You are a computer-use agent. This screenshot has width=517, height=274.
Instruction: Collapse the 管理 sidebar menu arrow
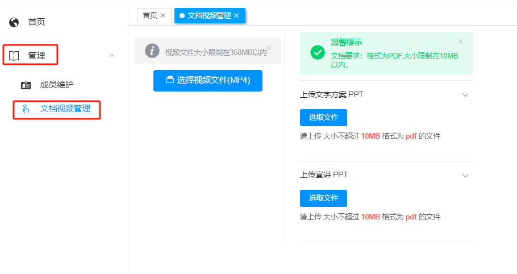click(112, 56)
